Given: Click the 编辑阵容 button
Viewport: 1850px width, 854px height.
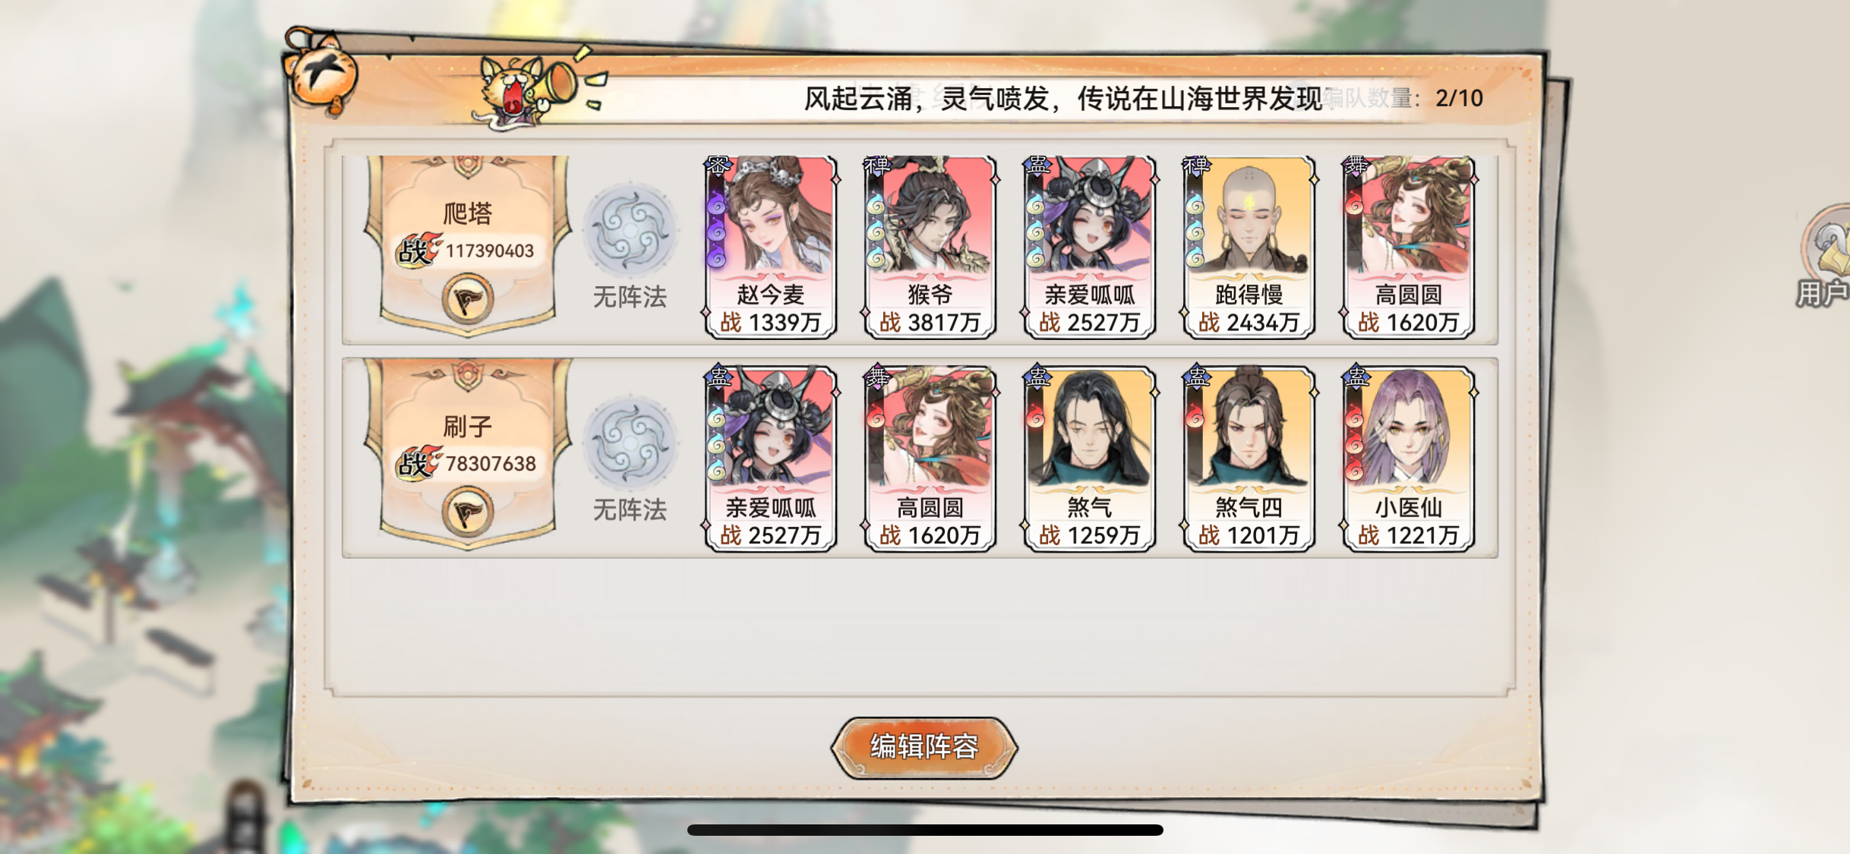Looking at the screenshot, I should 924,747.
